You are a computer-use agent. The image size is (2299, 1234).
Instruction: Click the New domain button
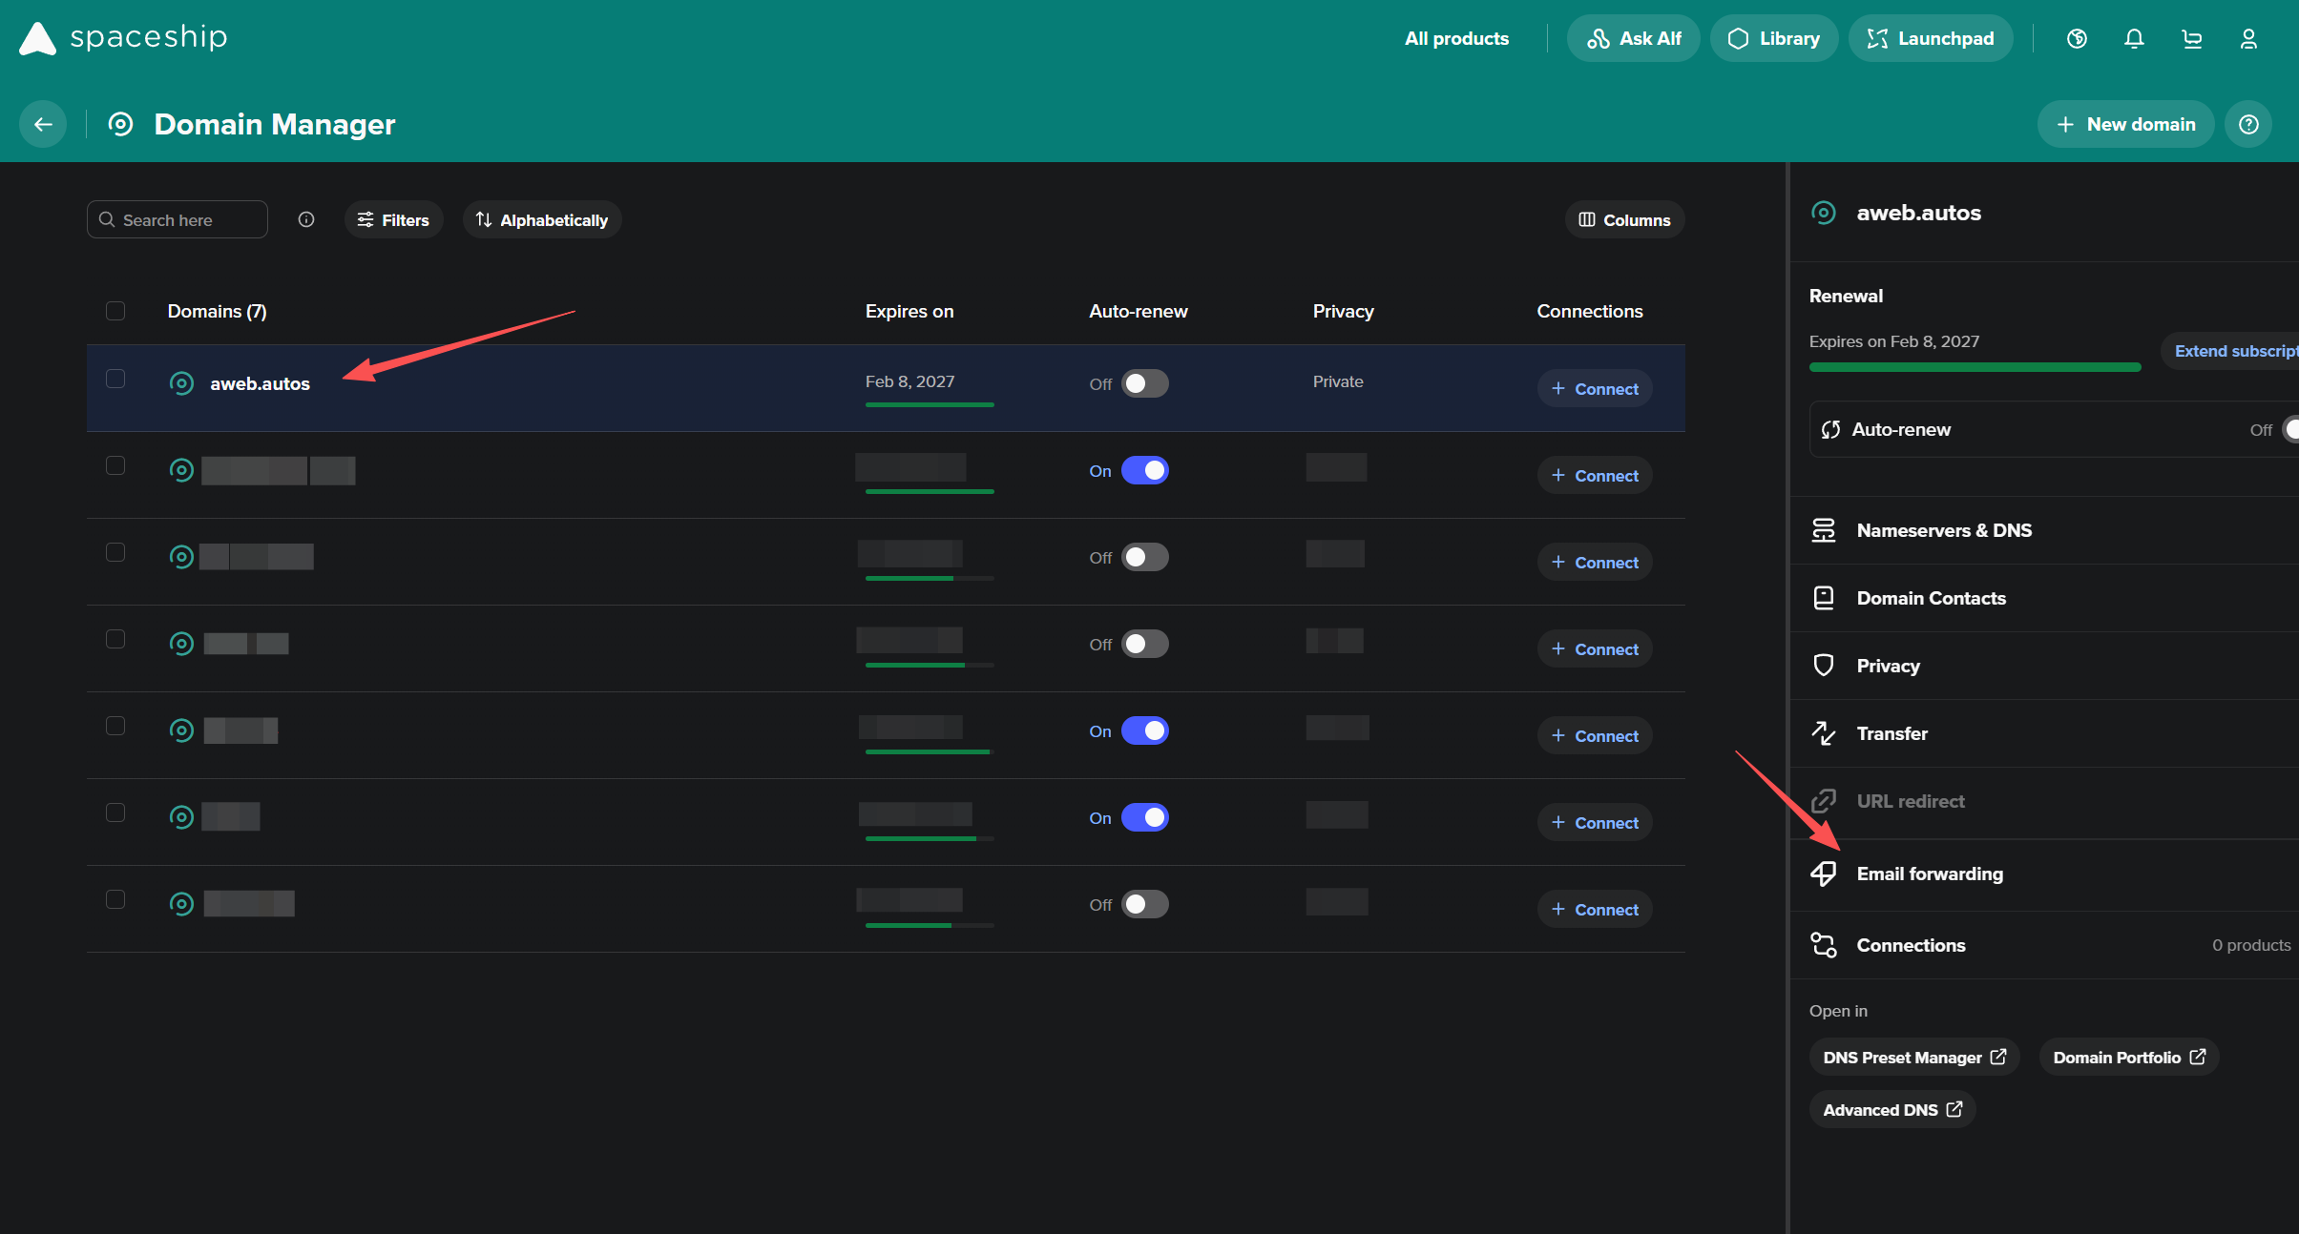pyautogui.click(x=2125, y=124)
